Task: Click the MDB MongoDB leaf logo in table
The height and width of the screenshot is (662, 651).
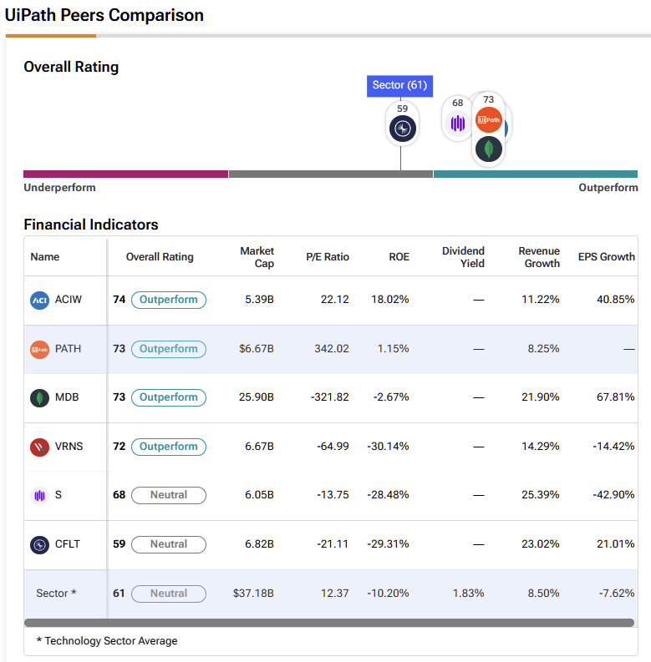Action: tap(39, 397)
